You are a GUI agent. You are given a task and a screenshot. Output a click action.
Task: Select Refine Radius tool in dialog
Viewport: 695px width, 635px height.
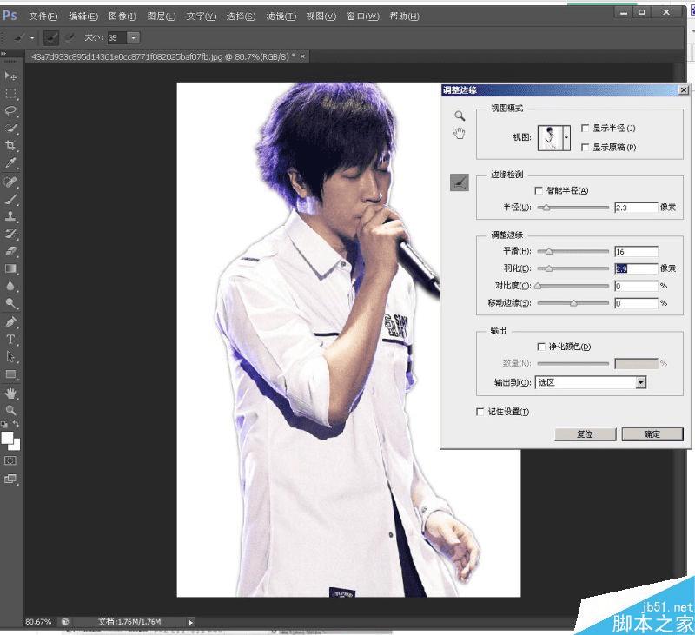tap(460, 182)
